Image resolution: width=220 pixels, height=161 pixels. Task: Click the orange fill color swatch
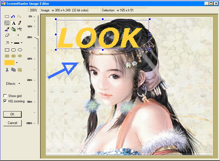(x=9, y=63)
